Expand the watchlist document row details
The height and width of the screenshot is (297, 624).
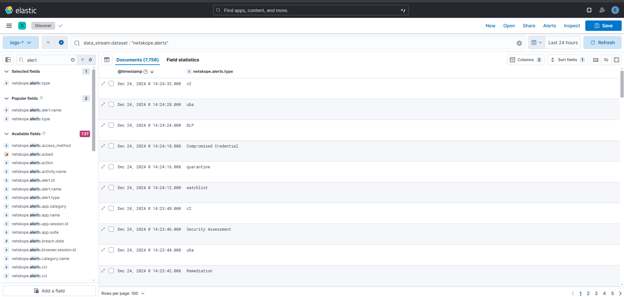pyautogui.click(x=103, y=187)
